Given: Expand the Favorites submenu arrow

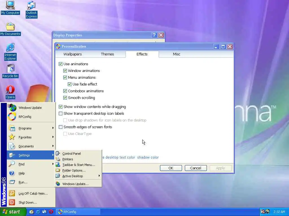Looking at the screenshot, I should tap(53, 137).
